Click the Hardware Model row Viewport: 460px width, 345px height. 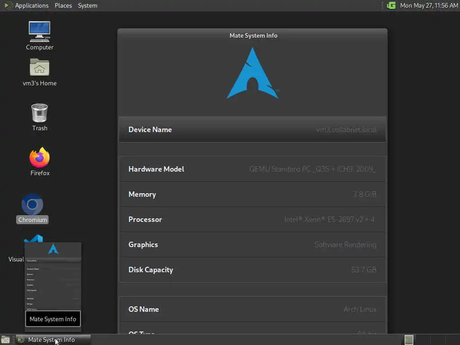click(252, 169)
